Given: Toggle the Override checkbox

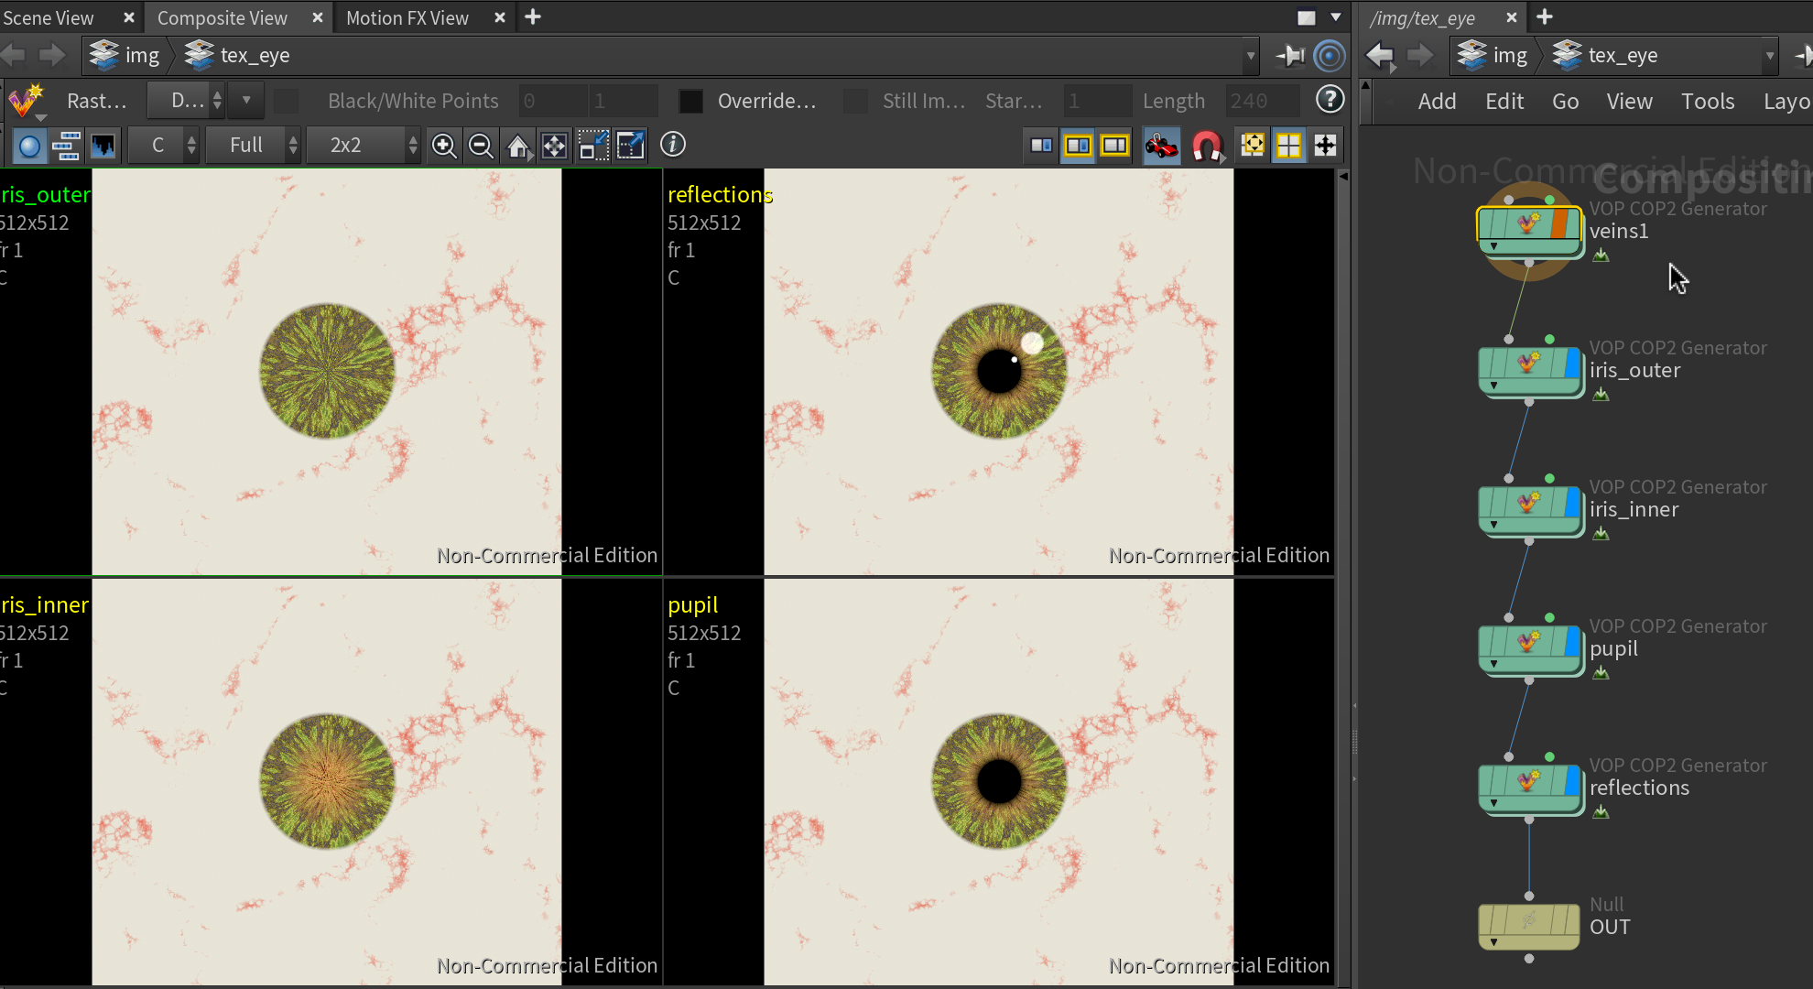Looking at the screenshot, I should click(x=691, y=101).
